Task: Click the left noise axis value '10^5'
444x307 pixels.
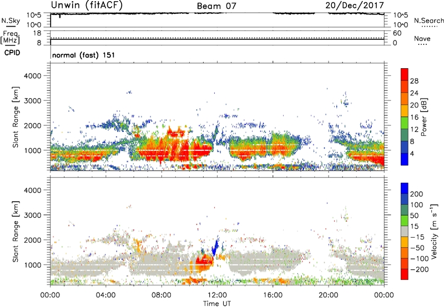Action: click(x=34, y=16)
